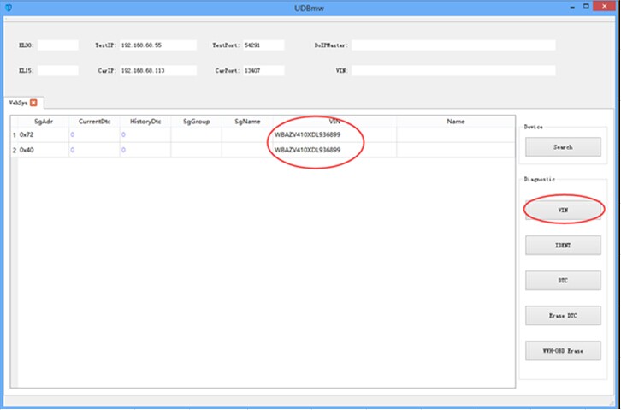Click the HistoryDtc column header
This screenshot has height=410, width=621.
point(145,122)
